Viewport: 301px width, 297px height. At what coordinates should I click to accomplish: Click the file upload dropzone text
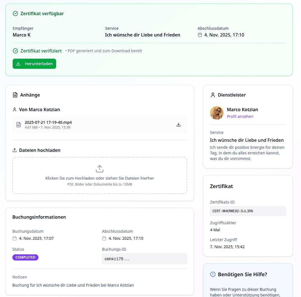point(100,178)
